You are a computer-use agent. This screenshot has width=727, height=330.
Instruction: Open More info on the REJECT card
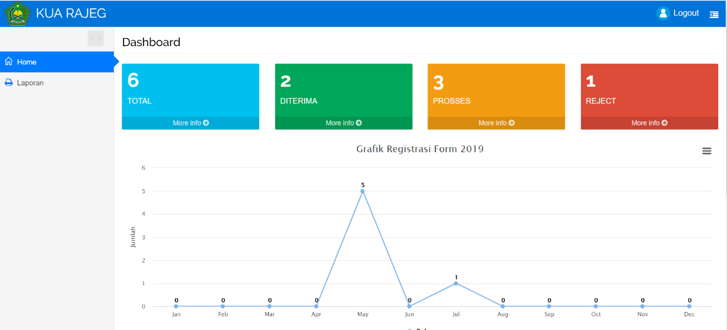[x=649, y=123]
